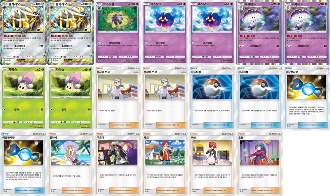Click the rightmost 마셰이드 HP 90 card
Viewport: 330px width, 196px height.
(306, 33)
